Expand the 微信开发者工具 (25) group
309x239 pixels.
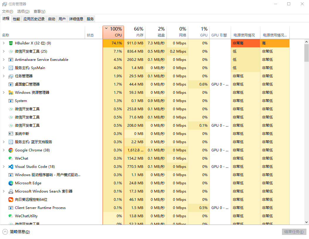tap(4, 51)
